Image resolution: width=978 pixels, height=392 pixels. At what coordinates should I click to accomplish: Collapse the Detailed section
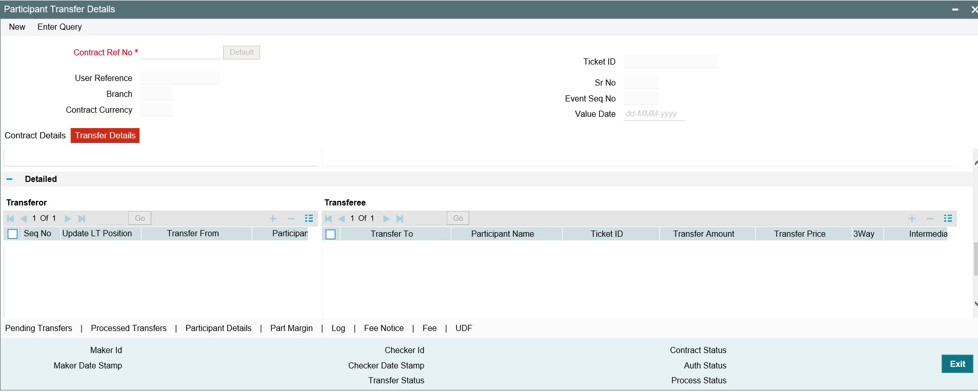click(9, 179)
